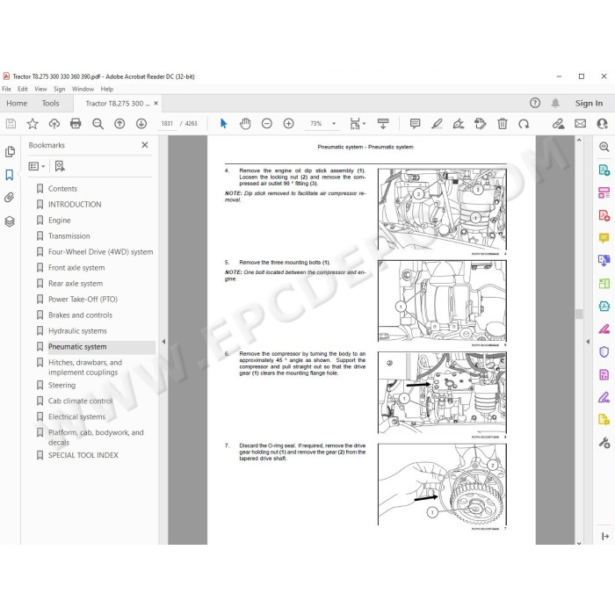615x615 pixels.
Task: Open the Help question mark icon
Action: click(x=534, y=103)
